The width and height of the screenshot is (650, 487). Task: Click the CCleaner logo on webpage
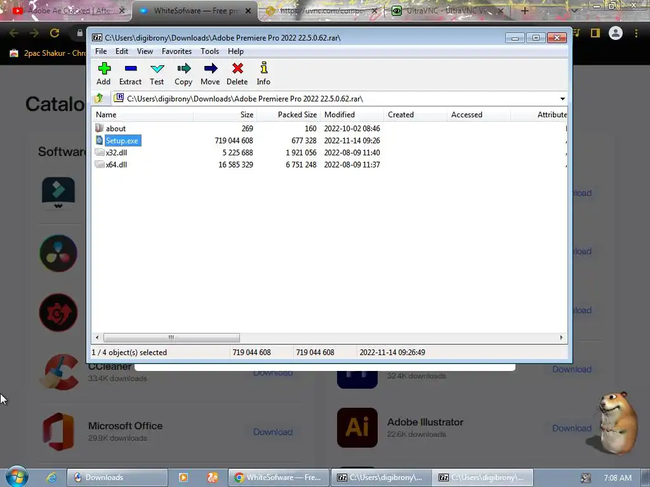click(59, 372)
